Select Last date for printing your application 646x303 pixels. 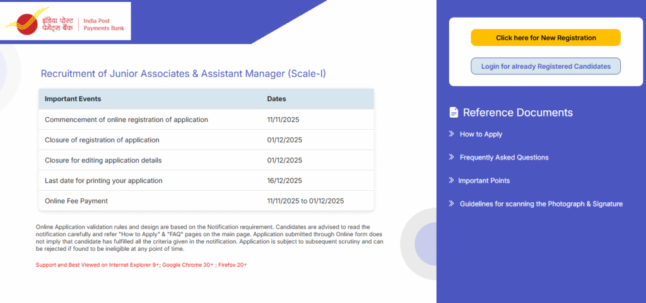(x=103, y=181)
